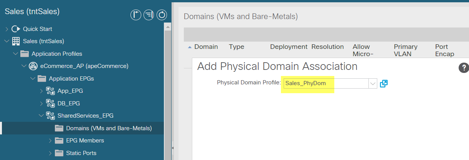Sort by the Resolution column header
Image resolution: width=469 pixels, height=160 pixels.
coord(327,47)
